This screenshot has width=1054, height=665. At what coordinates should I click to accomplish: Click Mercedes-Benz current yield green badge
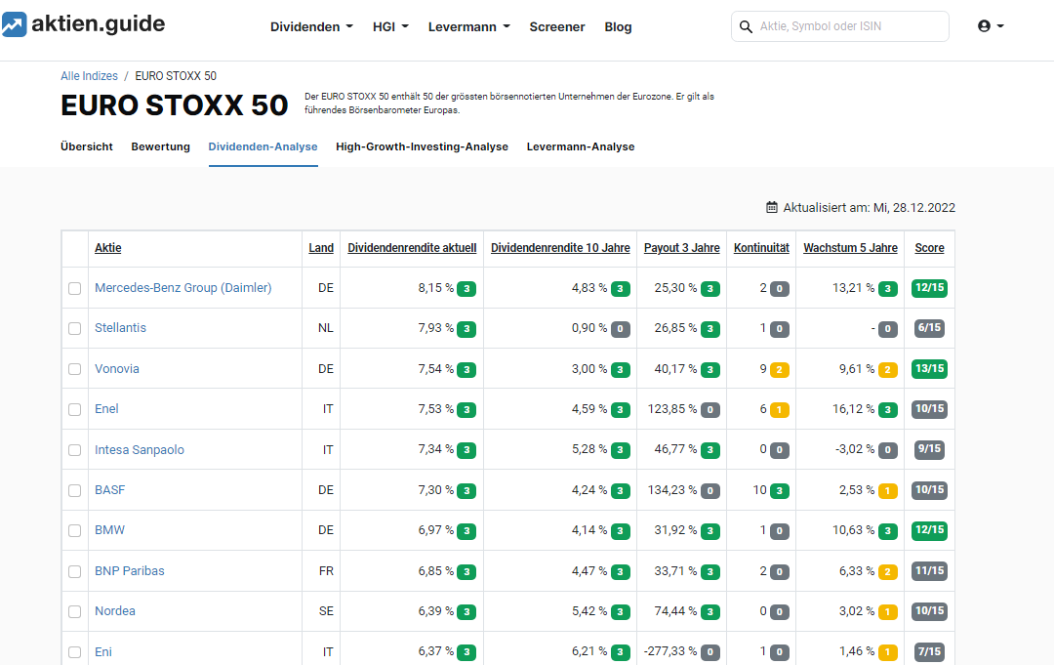[x=466, y=289]
